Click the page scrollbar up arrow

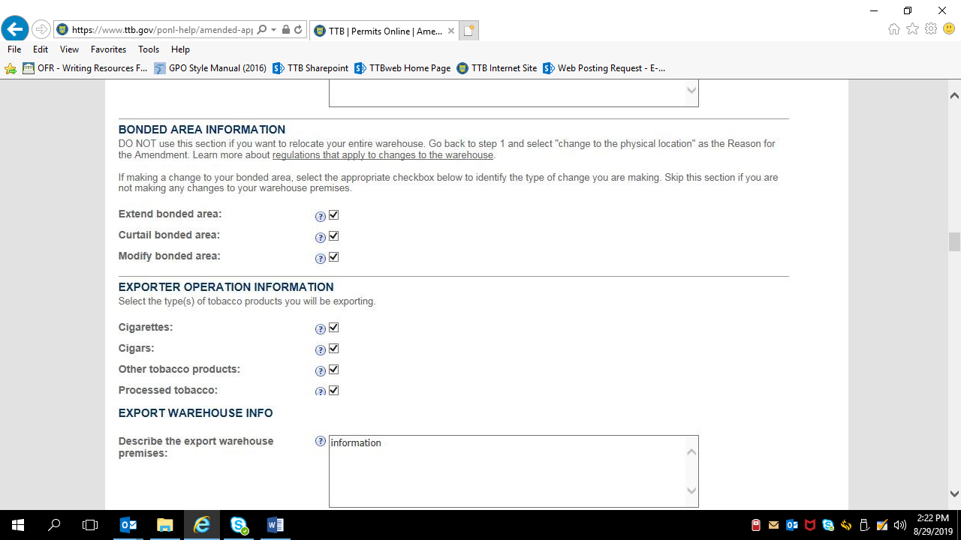(954, 96)
